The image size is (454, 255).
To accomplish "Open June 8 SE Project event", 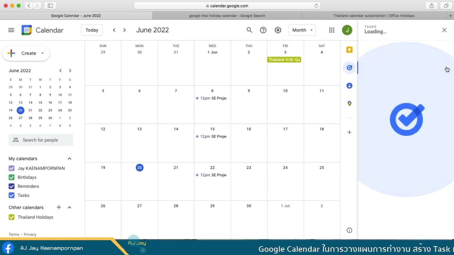I will click(212, 98).
